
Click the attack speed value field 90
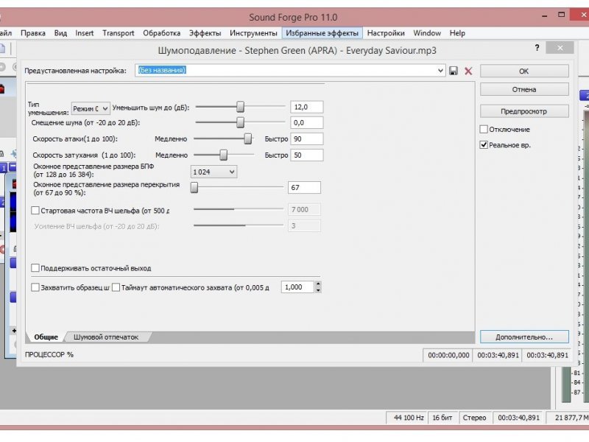point(306,138)
